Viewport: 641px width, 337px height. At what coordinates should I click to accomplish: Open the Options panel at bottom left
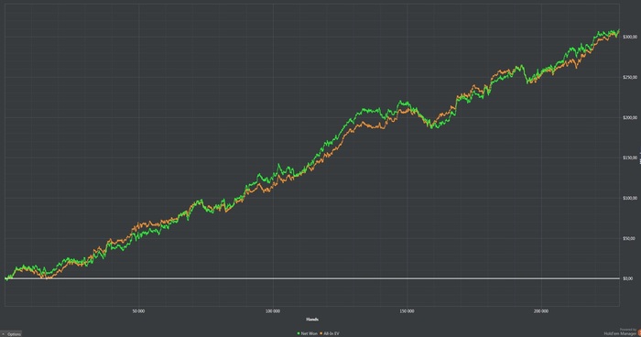coord(11,333)
